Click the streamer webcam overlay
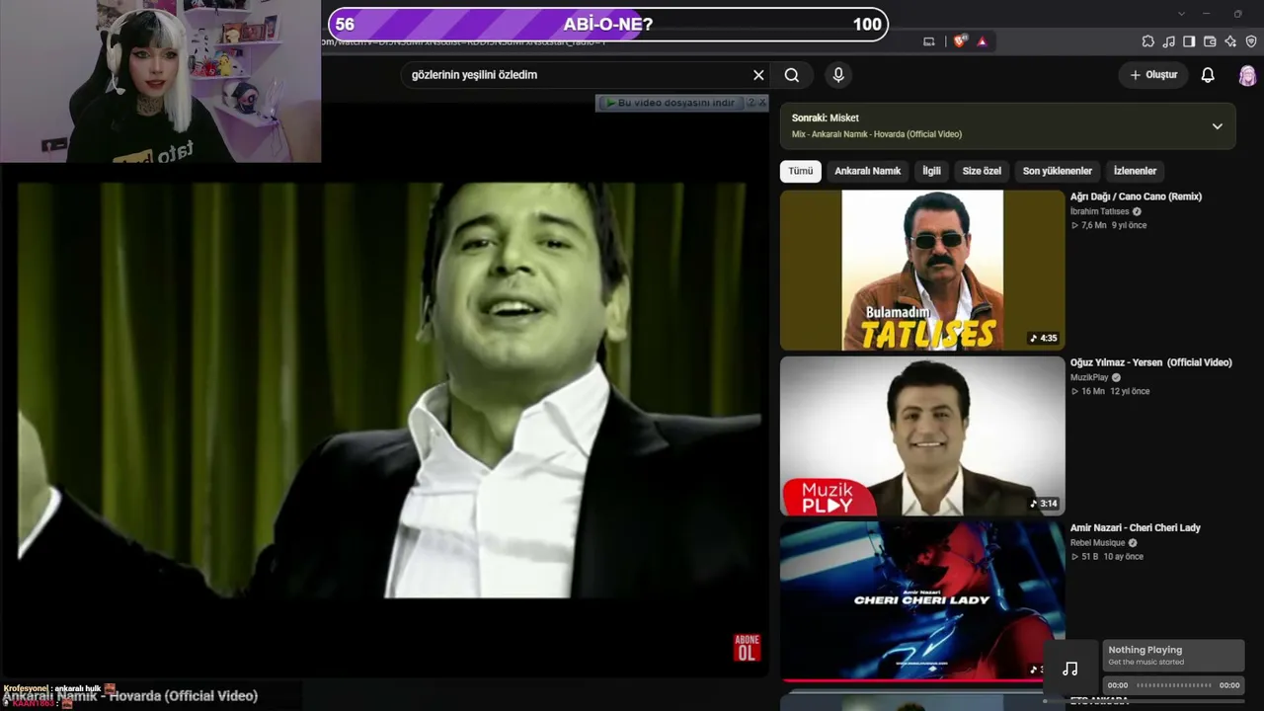1264x711 pixels. click(x=160, y=81)
